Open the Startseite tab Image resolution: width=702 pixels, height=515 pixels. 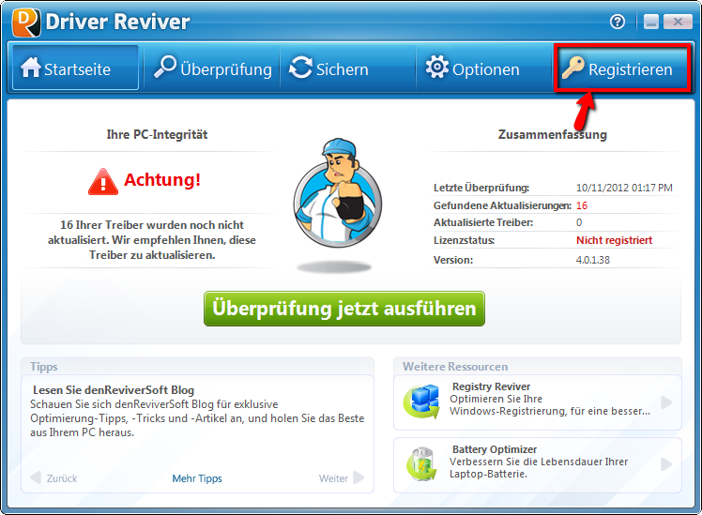[75, 68]
